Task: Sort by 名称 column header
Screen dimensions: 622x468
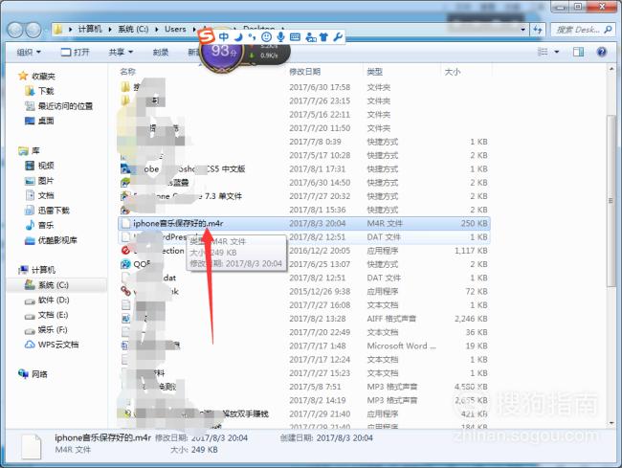Action: pyautogui.click(x=127, y=72)
